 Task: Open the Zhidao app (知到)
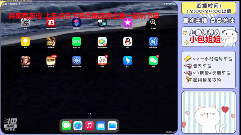tap(102, 61)
